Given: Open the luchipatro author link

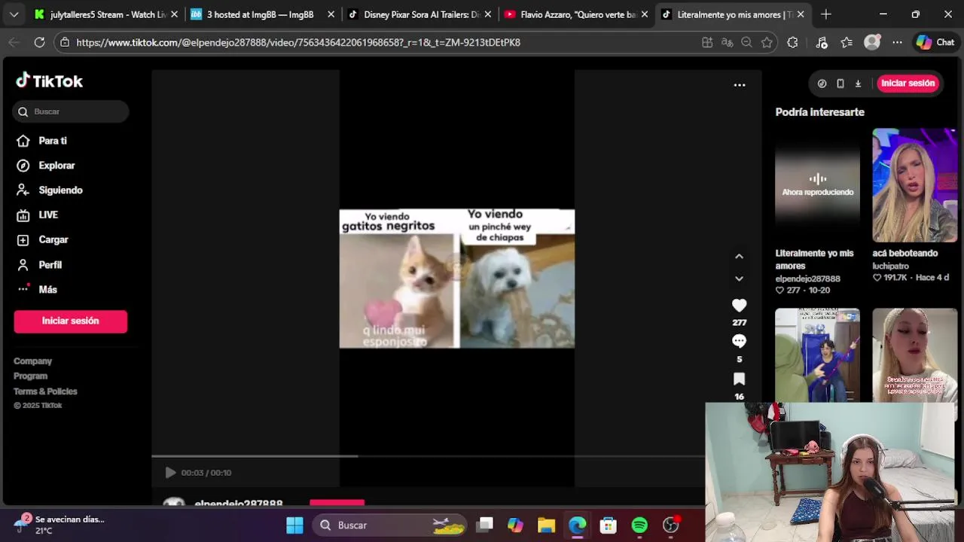Looking at the screenshot, I should point(891,266).
